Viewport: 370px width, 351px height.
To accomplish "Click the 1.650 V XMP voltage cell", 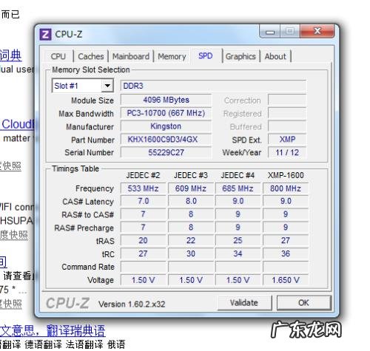I will [286, 280].
